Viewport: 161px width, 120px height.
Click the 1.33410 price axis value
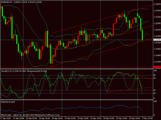(157, 10)
